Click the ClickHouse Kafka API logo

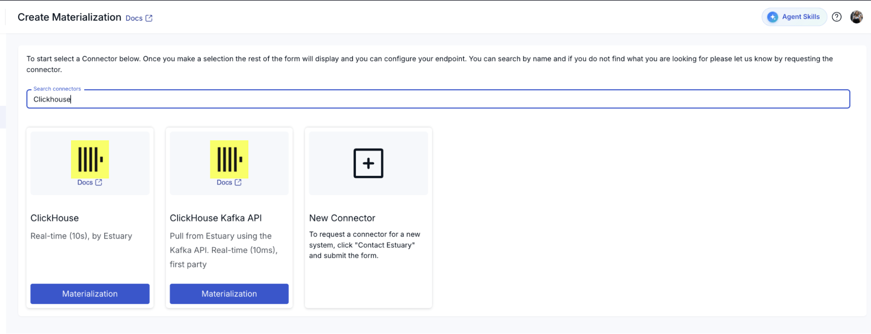click(229, 159)
